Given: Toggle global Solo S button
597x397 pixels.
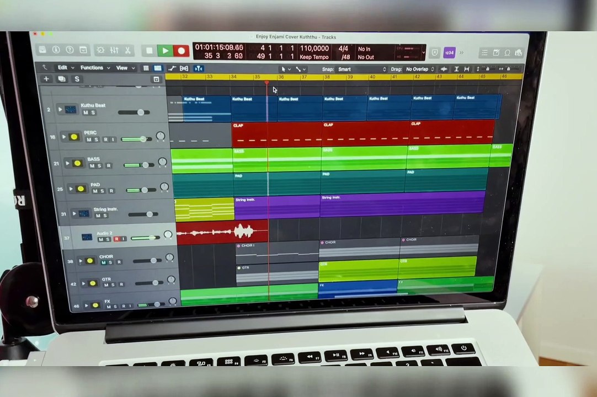Looking at the screenshot, I should (77, 79).
